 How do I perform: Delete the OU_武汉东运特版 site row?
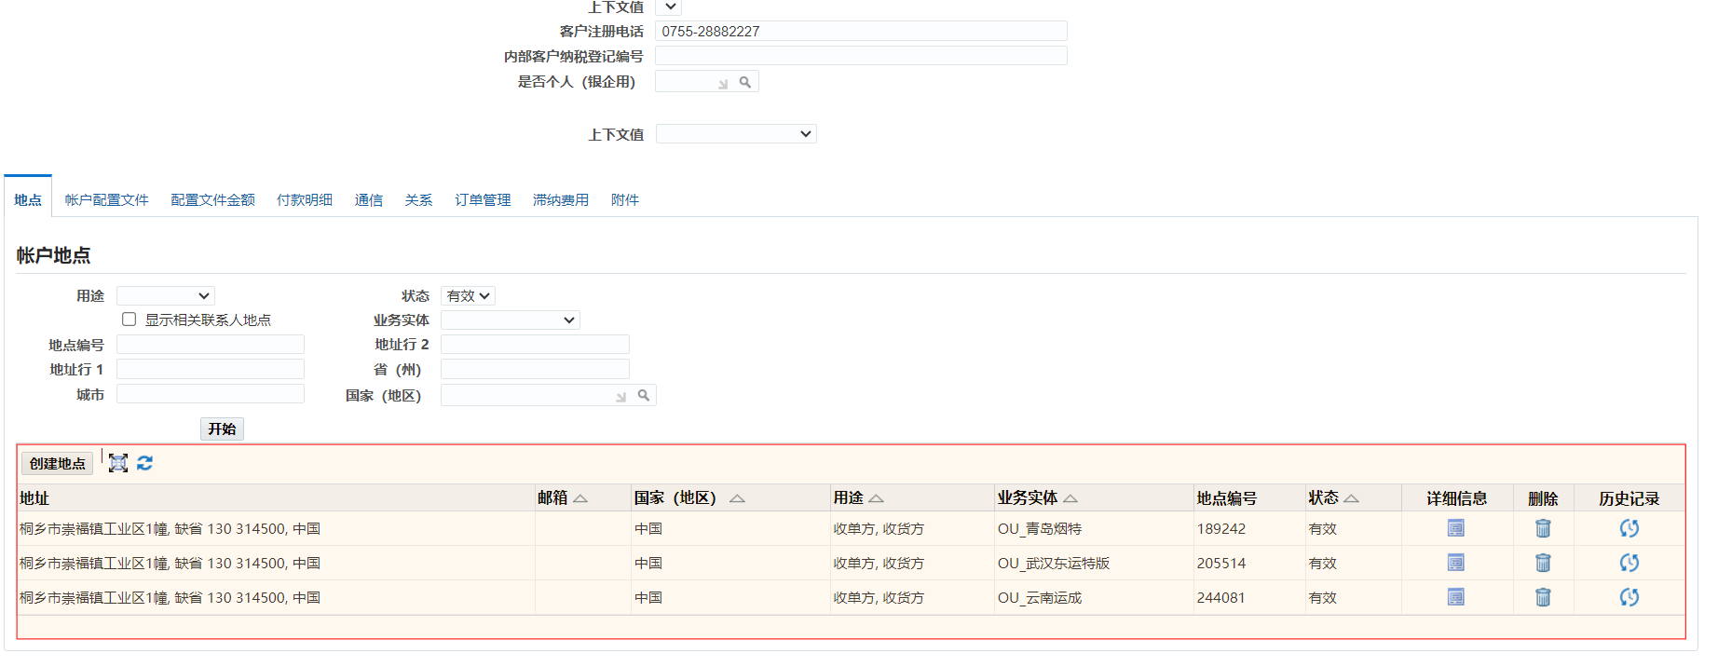[x=1543, y=563]
